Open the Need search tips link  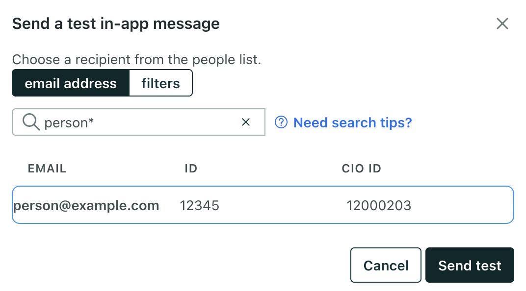(x=352, y=122)
